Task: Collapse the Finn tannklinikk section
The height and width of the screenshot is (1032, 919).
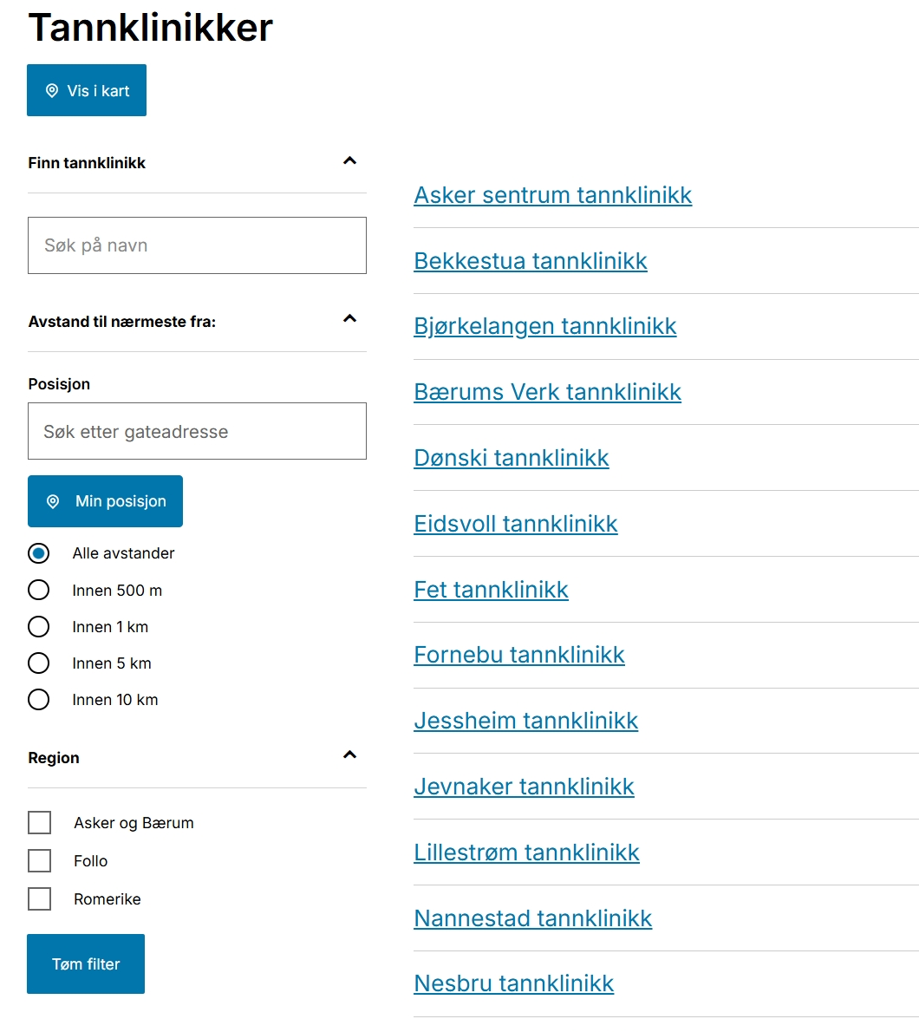Action: 349,160
